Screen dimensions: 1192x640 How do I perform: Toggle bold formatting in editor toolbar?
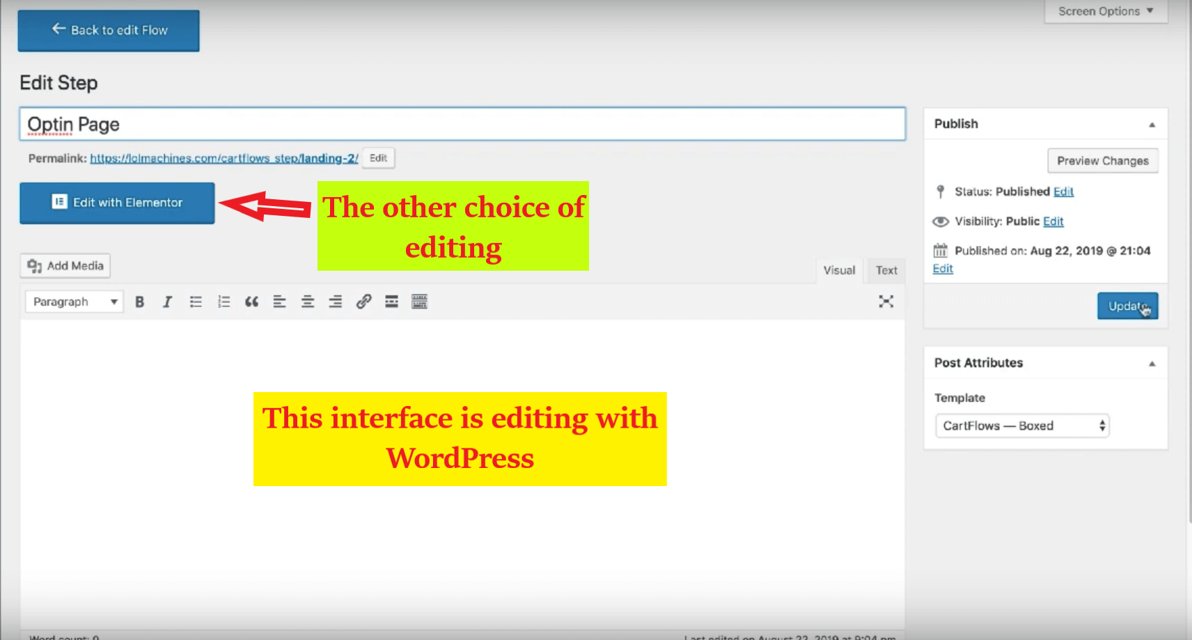click(140, 302)
